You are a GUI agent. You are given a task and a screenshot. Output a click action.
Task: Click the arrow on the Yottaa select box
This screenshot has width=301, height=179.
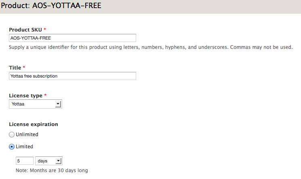click(x=58, y=104)
